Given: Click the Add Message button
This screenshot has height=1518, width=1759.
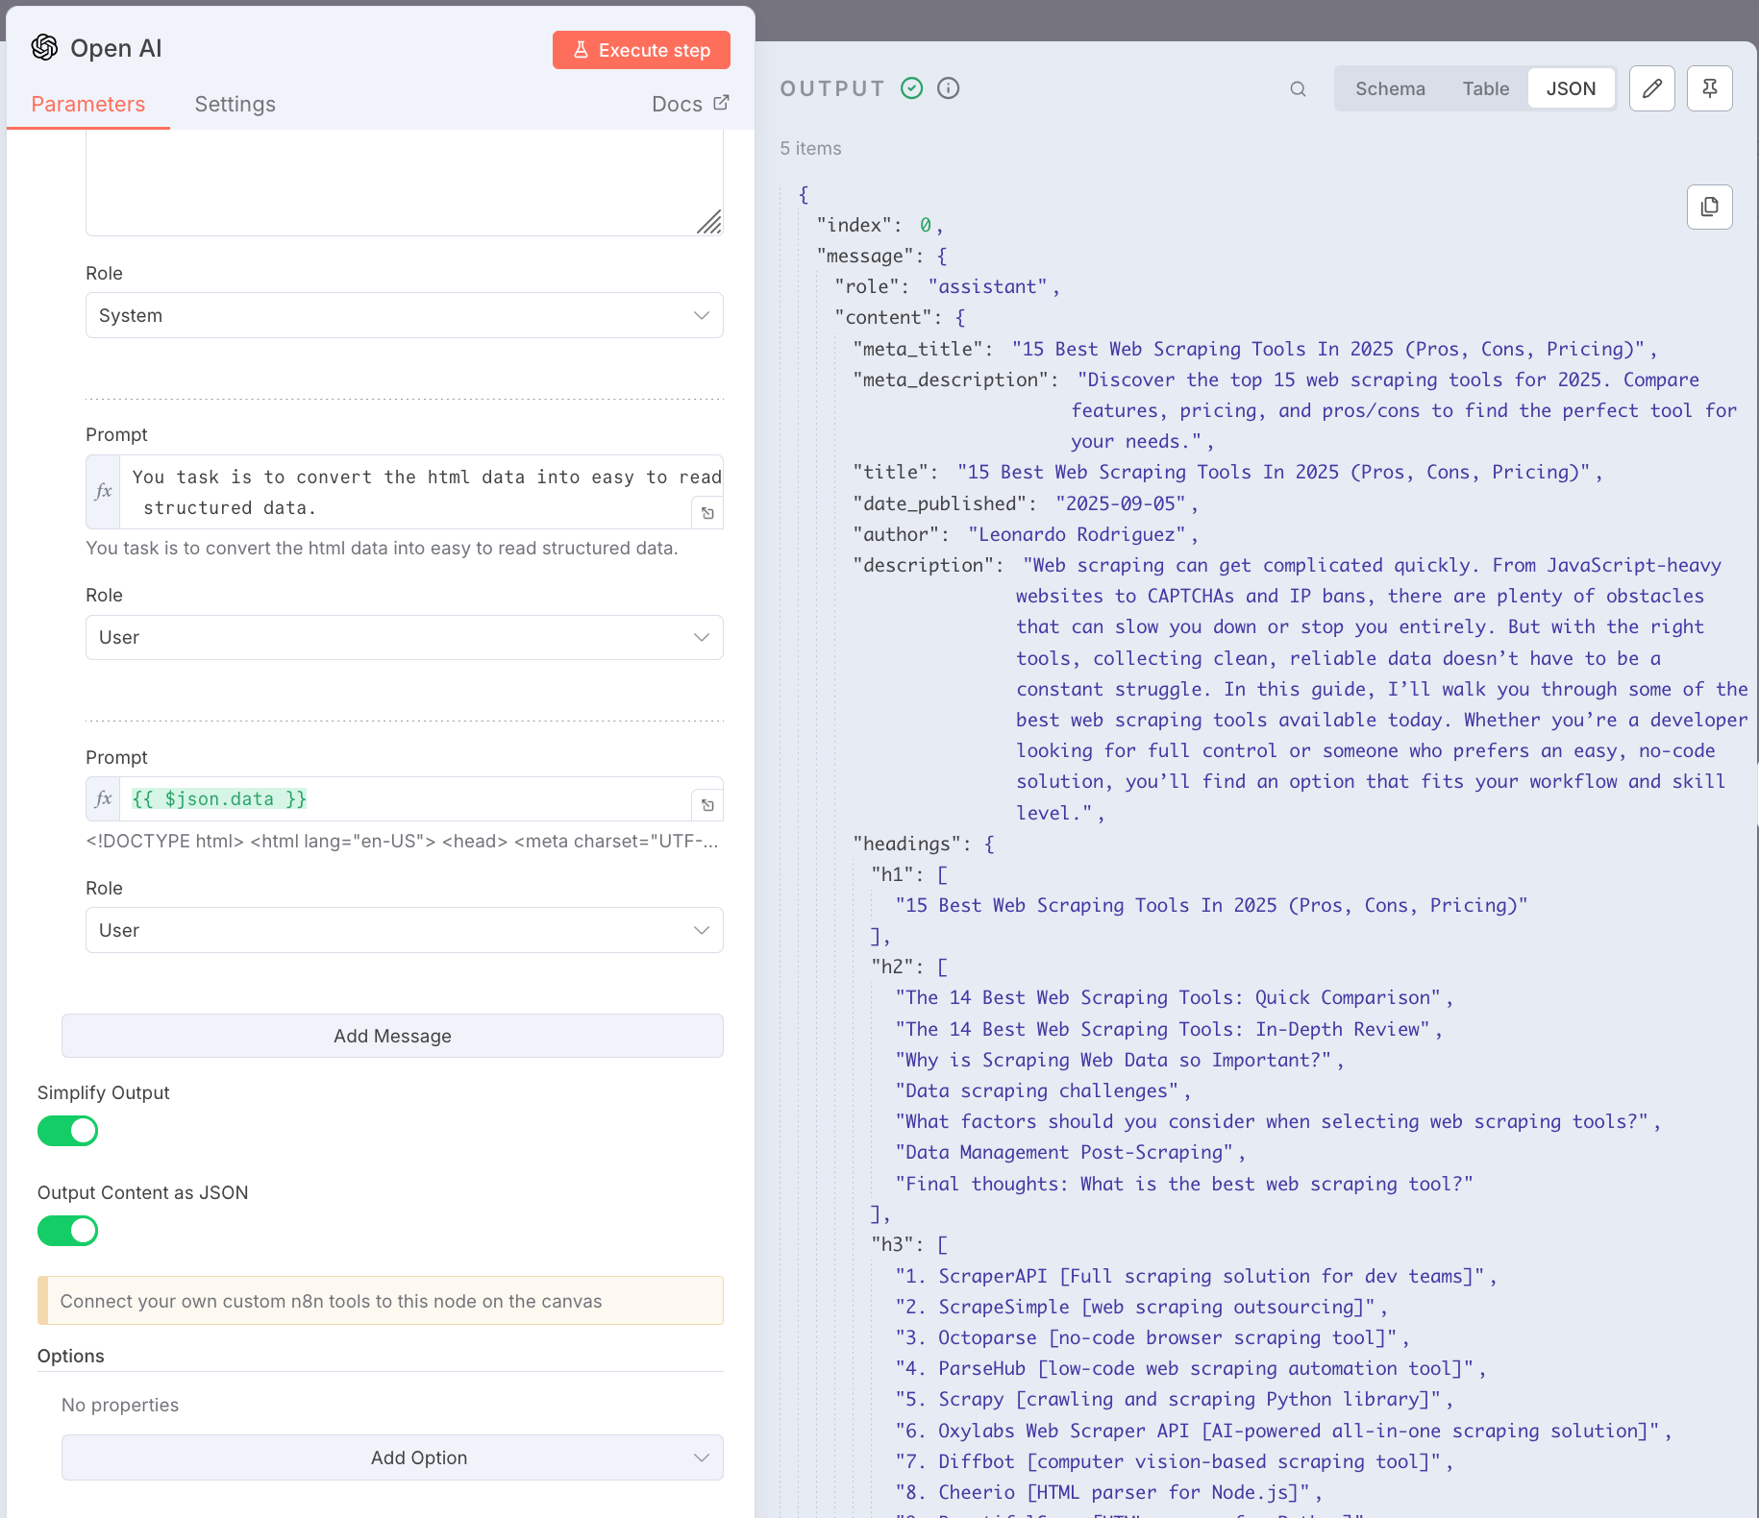Looking at the screenshot, I should click(392, 1036).
